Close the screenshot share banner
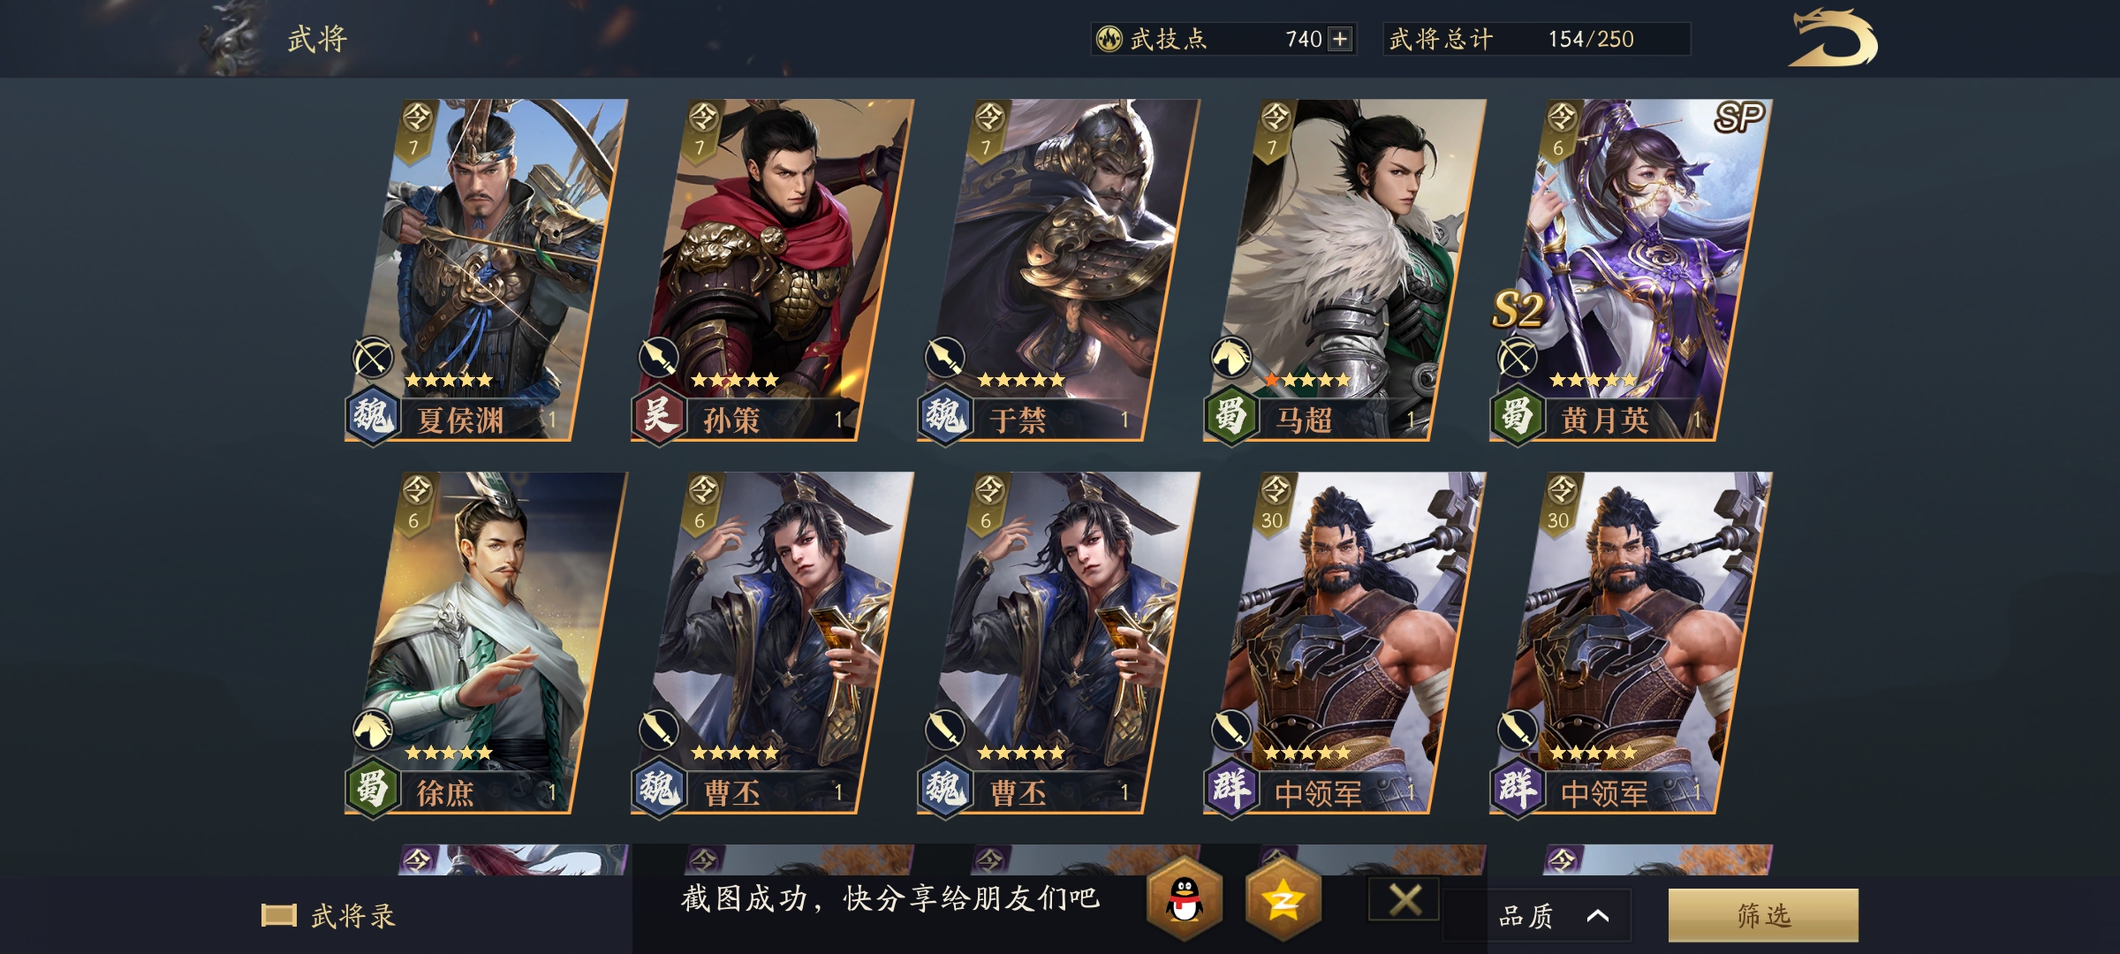The height and width of the screenshot is (954, 2120). point(1404,900)
